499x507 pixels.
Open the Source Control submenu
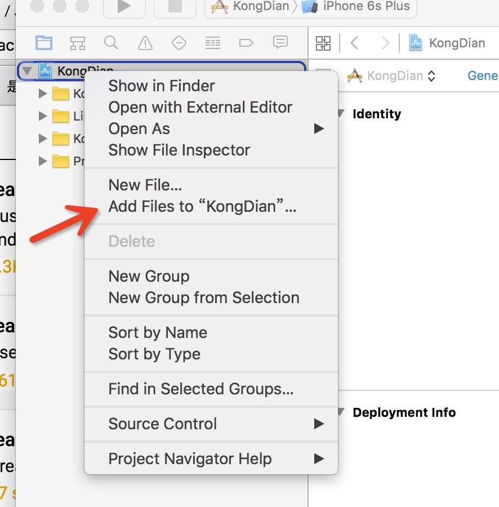(x=211, y=424)
